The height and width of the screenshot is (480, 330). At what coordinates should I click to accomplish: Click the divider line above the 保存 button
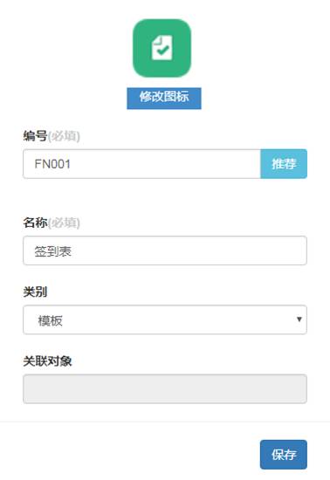(165, 422)
